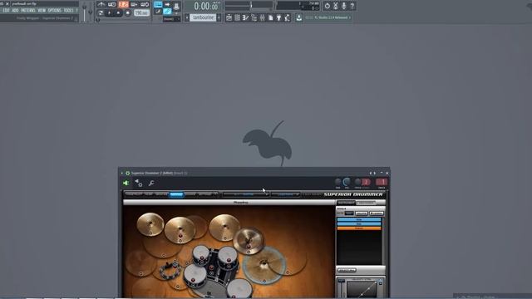Open the mixer faders icon
Screen dimensions: 532x299
pyautogui.click(x=263, y=17)
